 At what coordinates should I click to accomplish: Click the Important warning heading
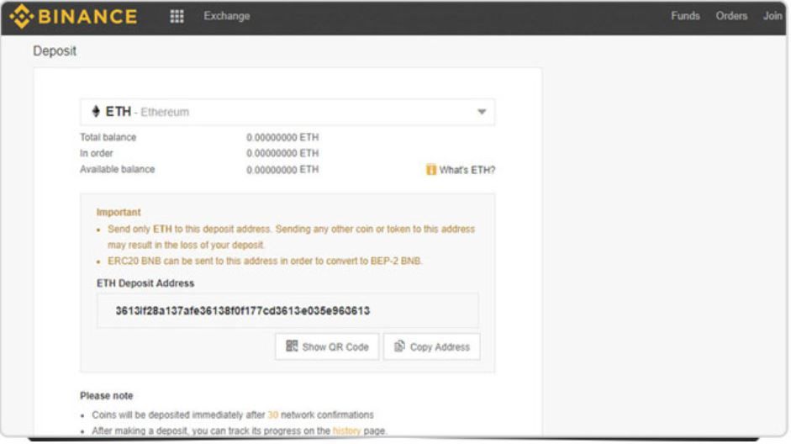tap(119, 213)
